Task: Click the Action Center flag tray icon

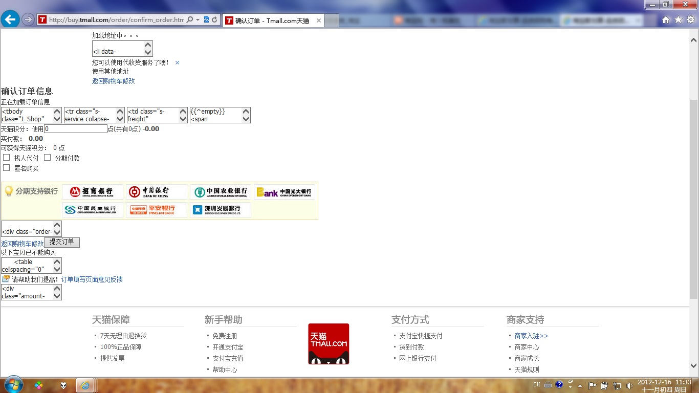Action: coord(593,385)
